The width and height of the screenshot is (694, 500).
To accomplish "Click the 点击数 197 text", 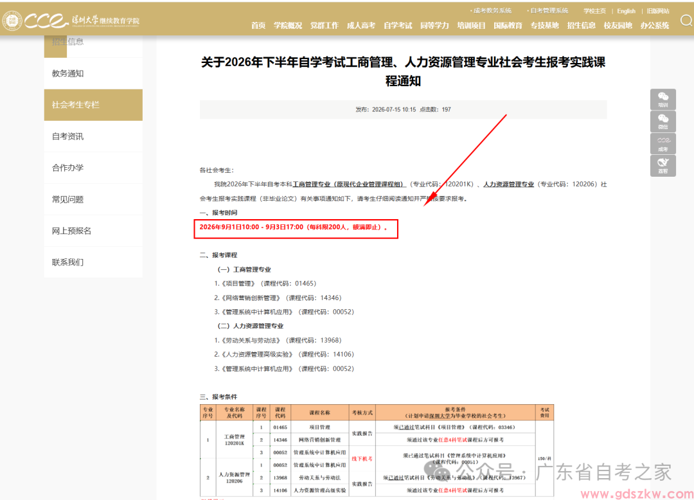I will point(435,110).
